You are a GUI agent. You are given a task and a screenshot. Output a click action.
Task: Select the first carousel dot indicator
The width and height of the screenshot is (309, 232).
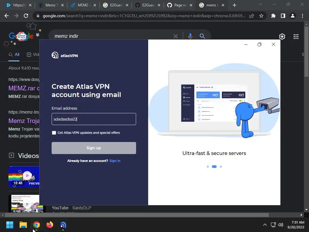click(208, 167)
